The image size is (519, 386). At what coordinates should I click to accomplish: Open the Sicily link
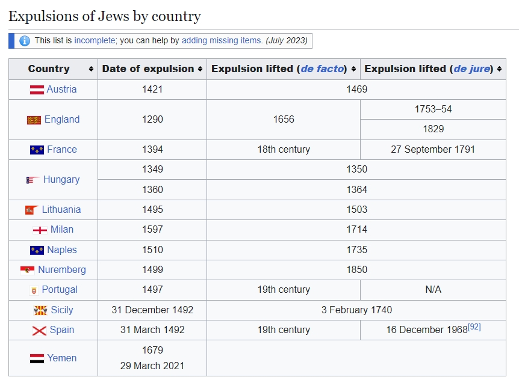click(x=62, y=310)
